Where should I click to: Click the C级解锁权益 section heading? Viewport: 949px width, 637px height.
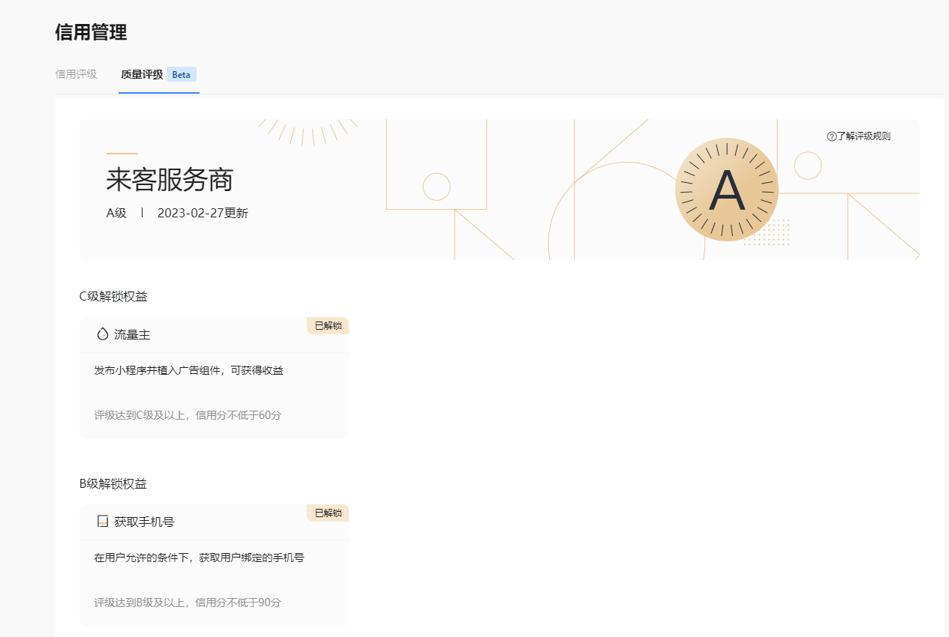tap(113, 297)
